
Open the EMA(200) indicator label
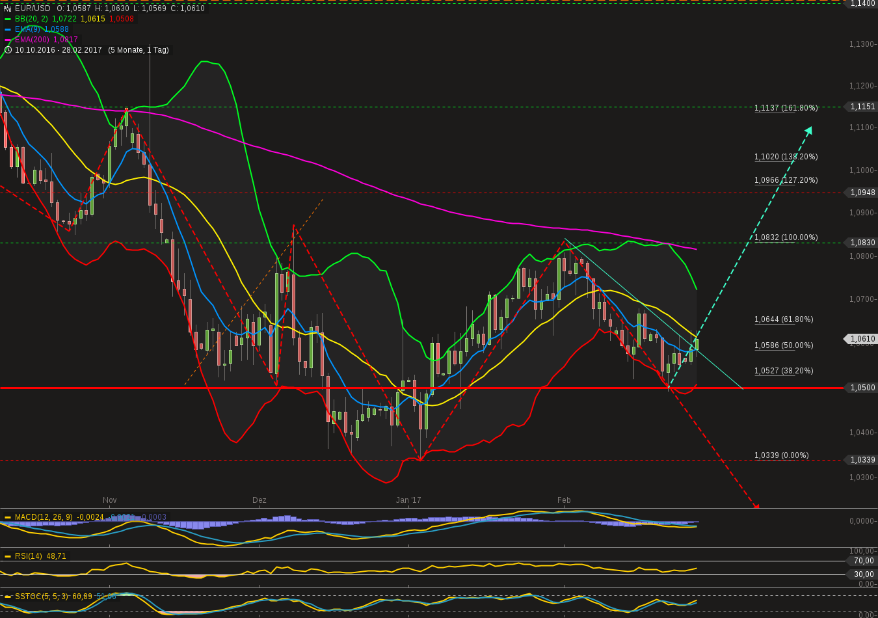[33, 40]
